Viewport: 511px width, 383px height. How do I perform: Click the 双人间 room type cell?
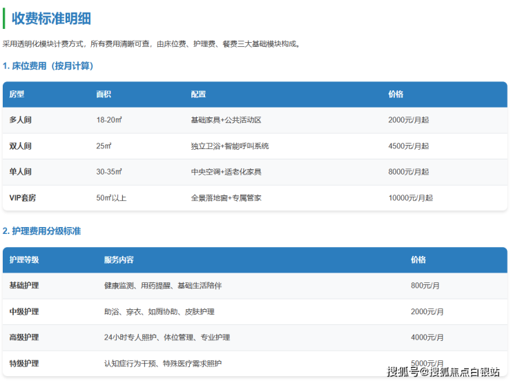20,146
